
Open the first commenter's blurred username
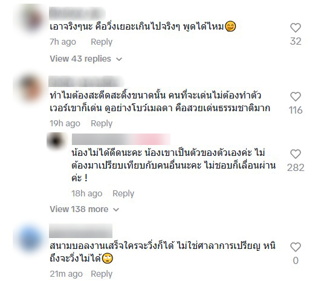pyautogui.click(x=77, y=13)
